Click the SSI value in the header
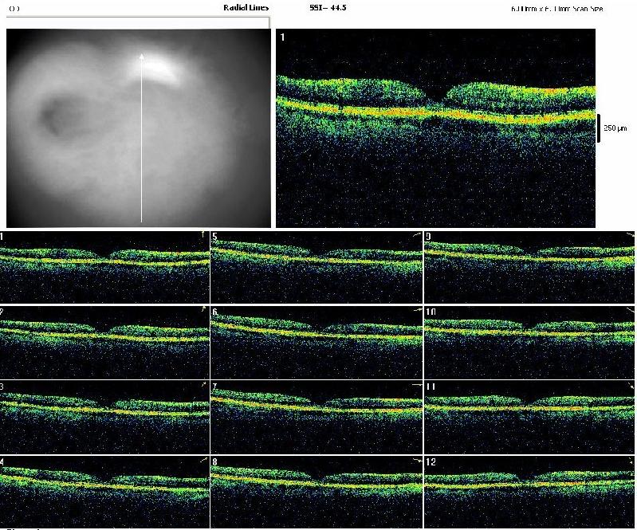 (328, 8)
